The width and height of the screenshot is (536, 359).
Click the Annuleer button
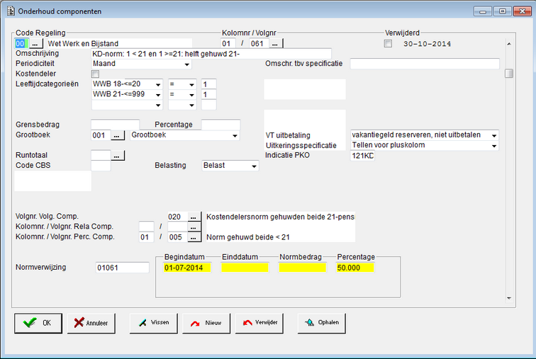point(91,323)
